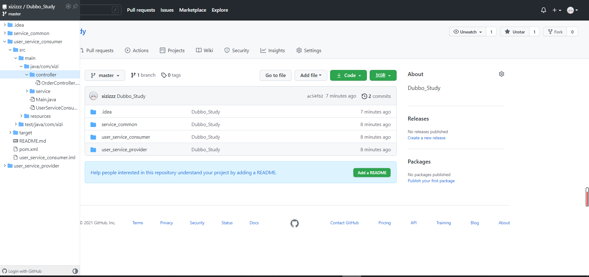Screen dimensions: 589x277
Task: Expand the target folder
Action: 10,133
